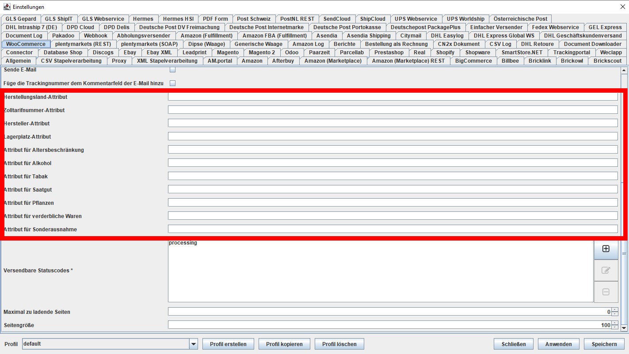Select the Dipse (Waage) tab

[206, 44]
